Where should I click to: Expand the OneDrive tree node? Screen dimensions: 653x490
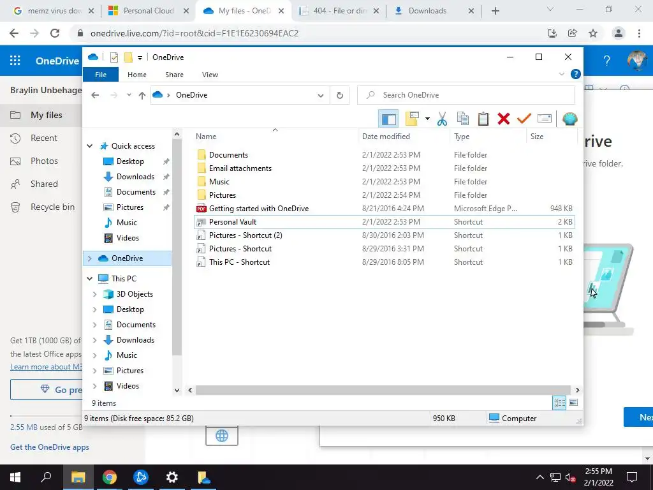pyautogui.click(x=89, y=258)
